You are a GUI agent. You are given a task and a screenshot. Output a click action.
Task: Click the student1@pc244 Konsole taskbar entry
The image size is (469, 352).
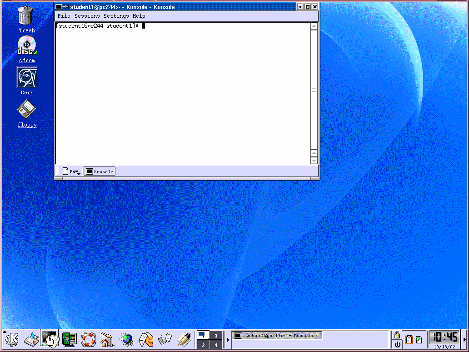[277, 336]
